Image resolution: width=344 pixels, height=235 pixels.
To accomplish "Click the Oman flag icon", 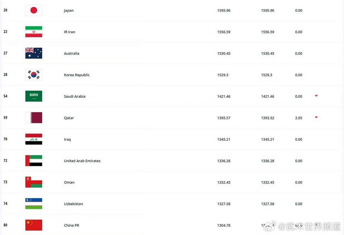I will [34, 182].
